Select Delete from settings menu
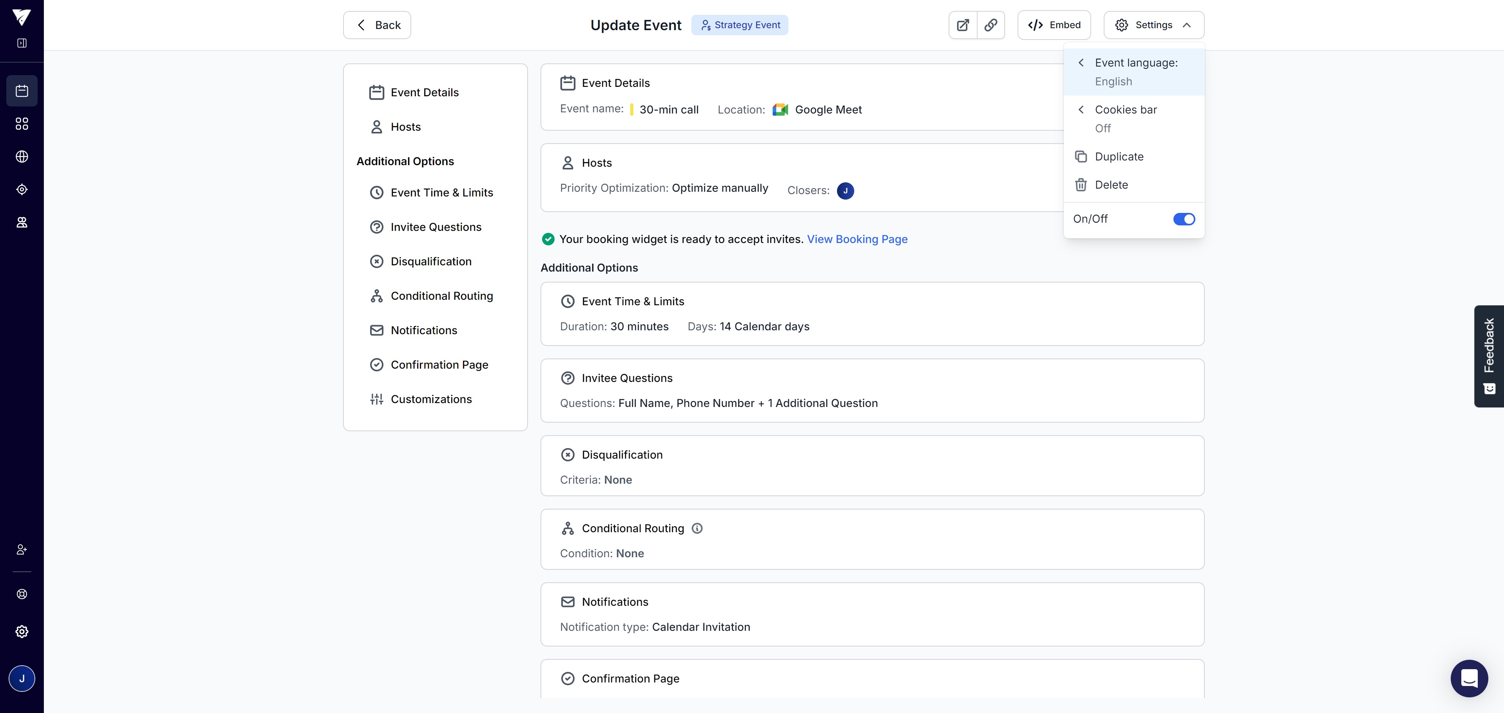 pos(1110,185)
